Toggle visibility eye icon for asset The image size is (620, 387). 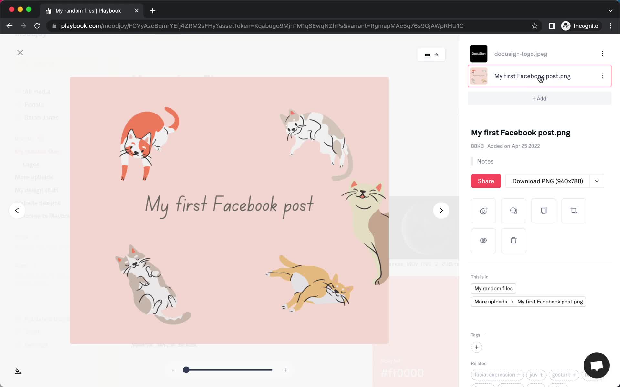pyautogui.click(x=483, y=240)
